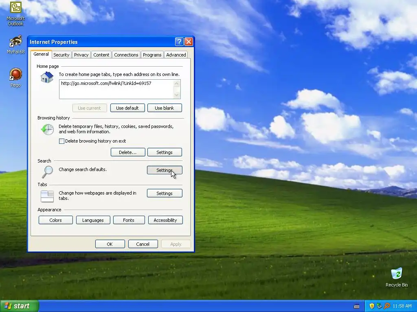Image resolution: width=417 pixels, height=312 pixels.
Task: Open Search defaults Settings
Action: click(x=165, y=170)
